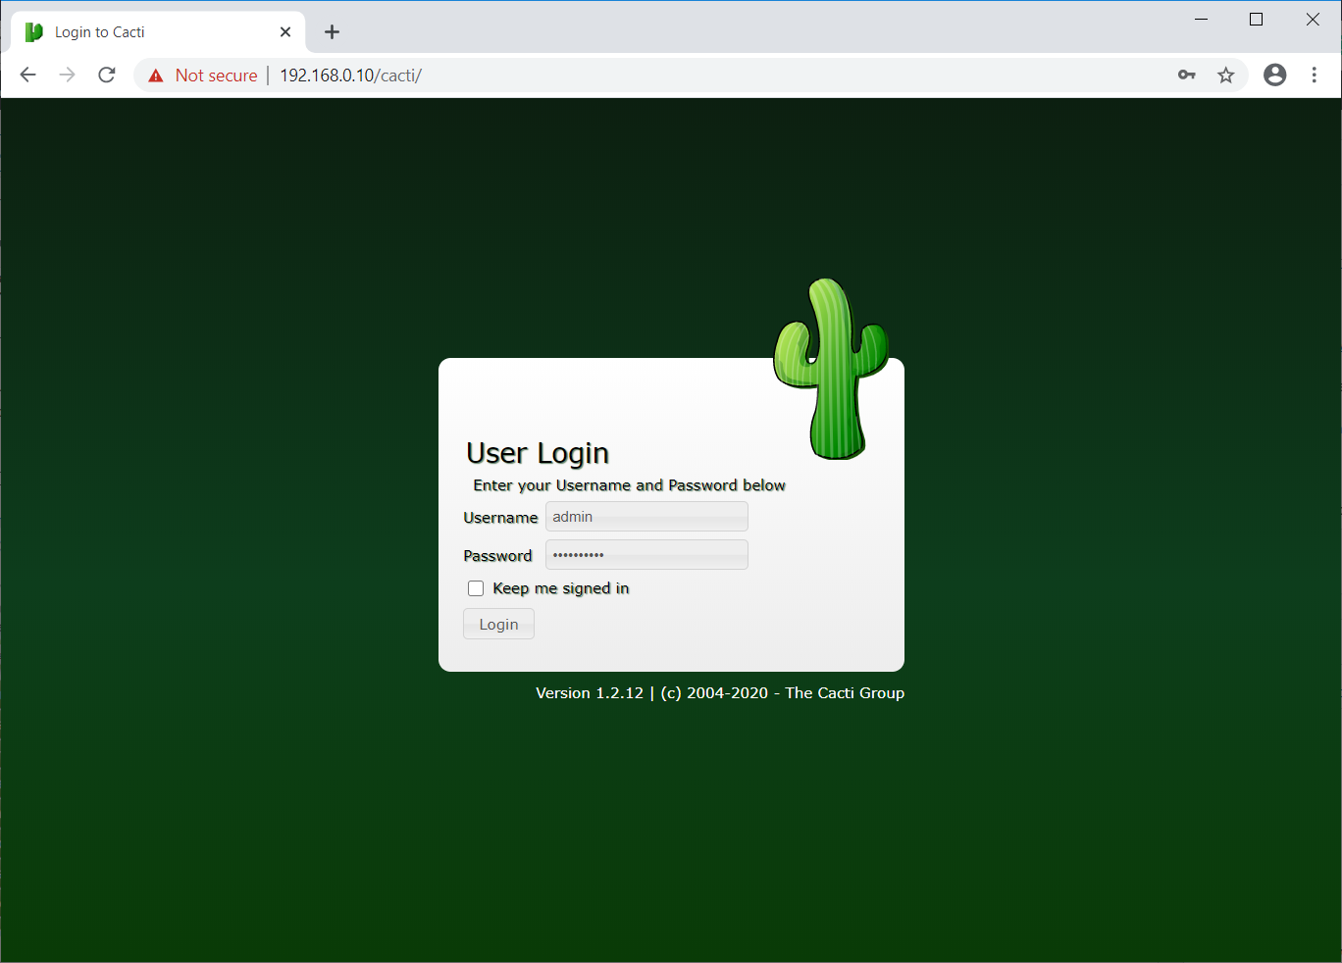1342x963 pixels.
Task: Open the Chrome profile avatar menu
Action: [1275, 75]
